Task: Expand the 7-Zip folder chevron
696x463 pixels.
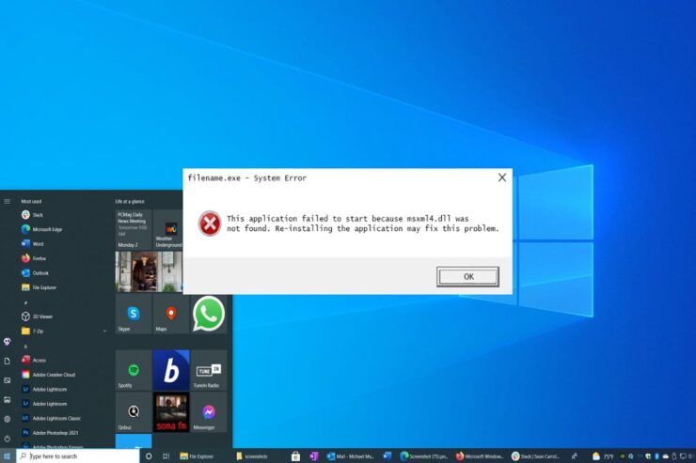Action: tap(104, 331)
